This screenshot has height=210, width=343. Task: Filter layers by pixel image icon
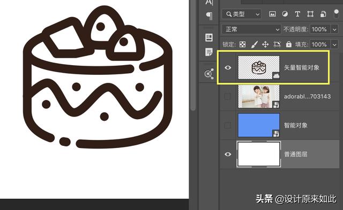[x=272, y=14]
